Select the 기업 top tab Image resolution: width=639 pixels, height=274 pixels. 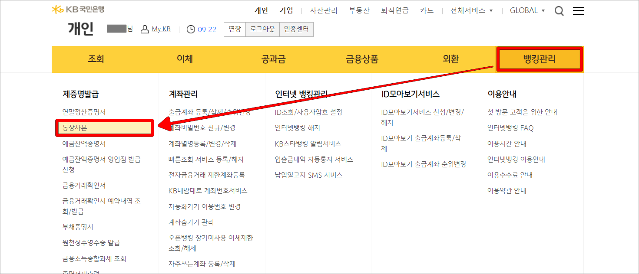click(x=286, y=10)
